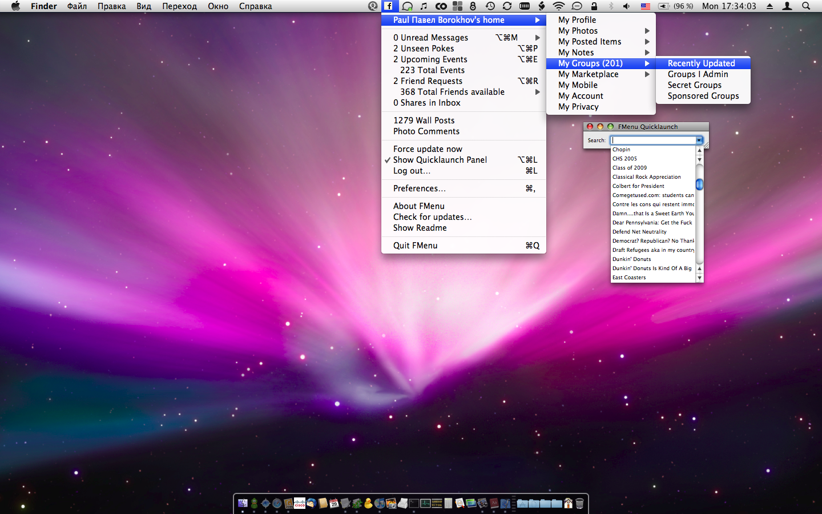Open About FMenu

click(x=464, y=206)
